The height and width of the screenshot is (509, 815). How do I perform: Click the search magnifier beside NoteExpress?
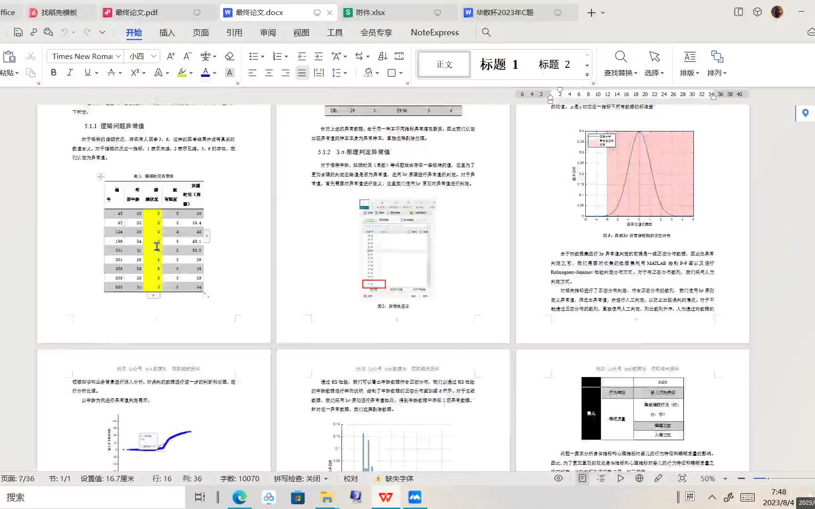[486, 32]
